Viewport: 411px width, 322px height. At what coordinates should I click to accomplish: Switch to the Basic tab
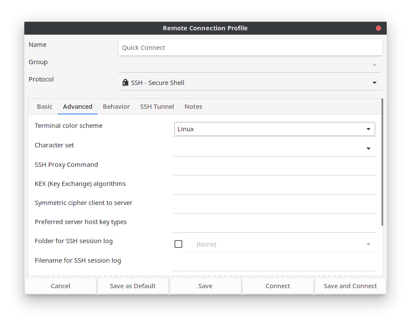pos(45,107)
